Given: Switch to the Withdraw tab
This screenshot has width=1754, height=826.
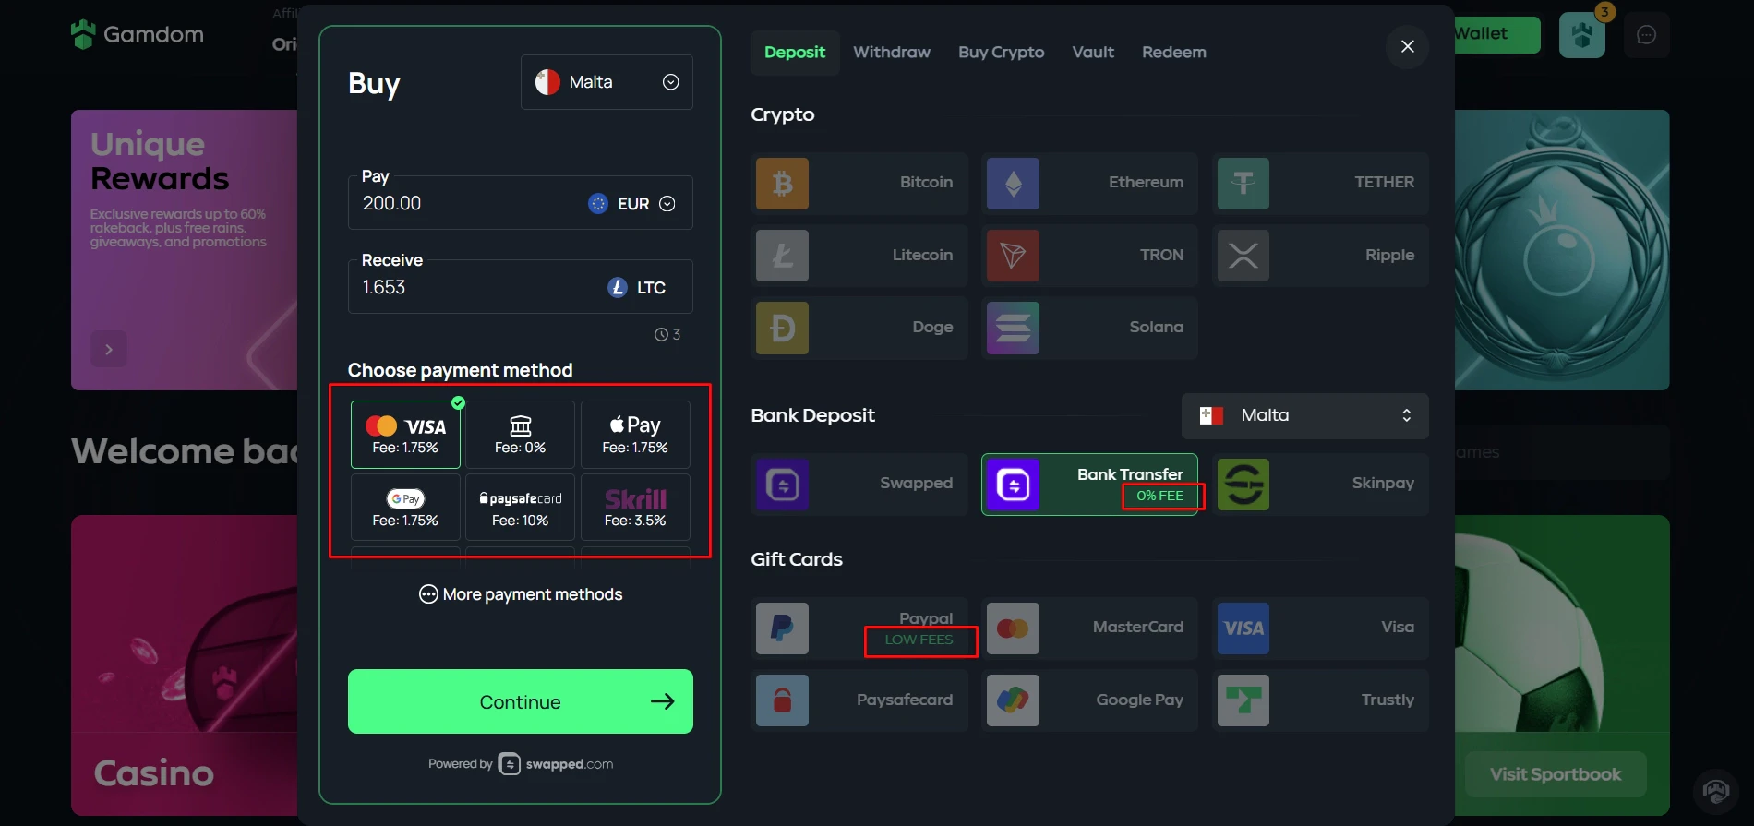Looking at the screenshot, I should click(892, 53).
